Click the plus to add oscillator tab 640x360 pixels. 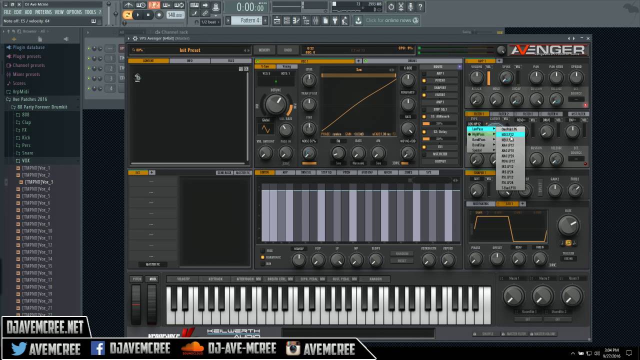click(x=358, y=61)
